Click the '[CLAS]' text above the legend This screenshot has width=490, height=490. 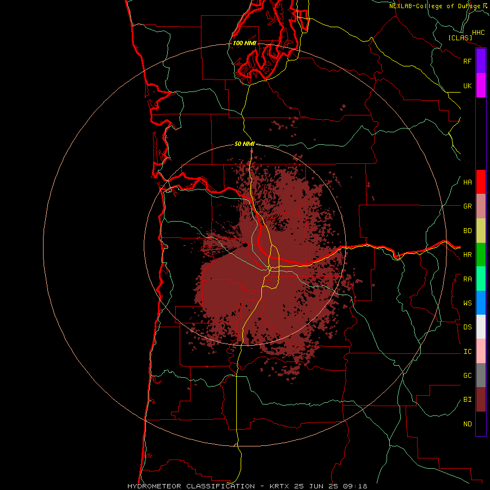point(460,38)
